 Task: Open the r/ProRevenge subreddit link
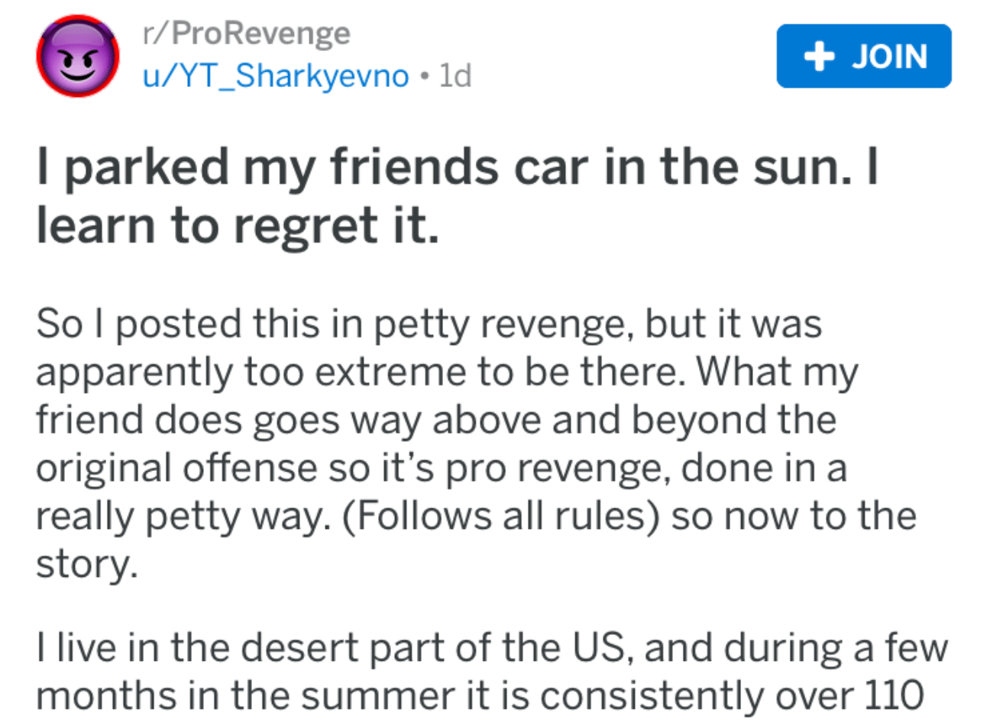point(246,33)
